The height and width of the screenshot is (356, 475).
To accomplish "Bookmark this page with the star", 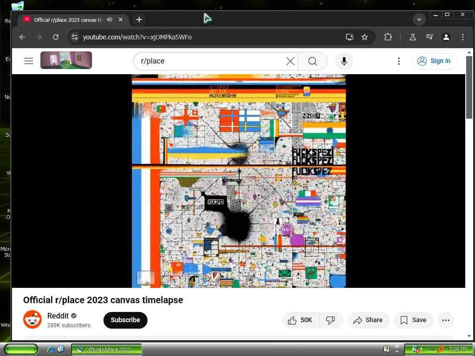I will coord(365,37).
